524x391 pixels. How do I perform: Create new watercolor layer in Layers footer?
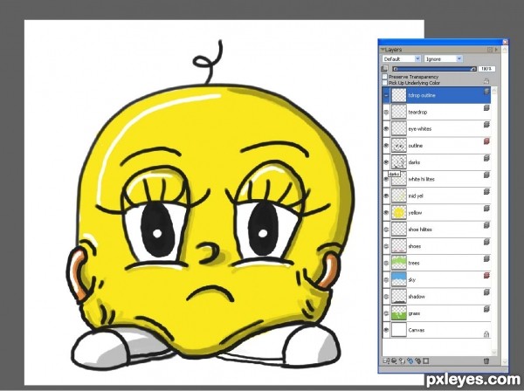coord(410,360)
